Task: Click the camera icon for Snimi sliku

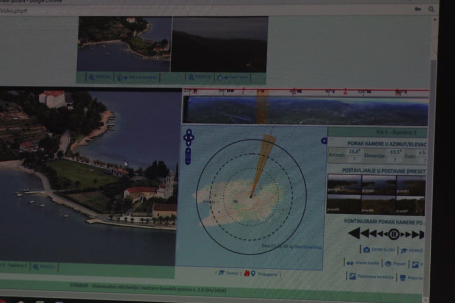Action: tap(367, 250)
